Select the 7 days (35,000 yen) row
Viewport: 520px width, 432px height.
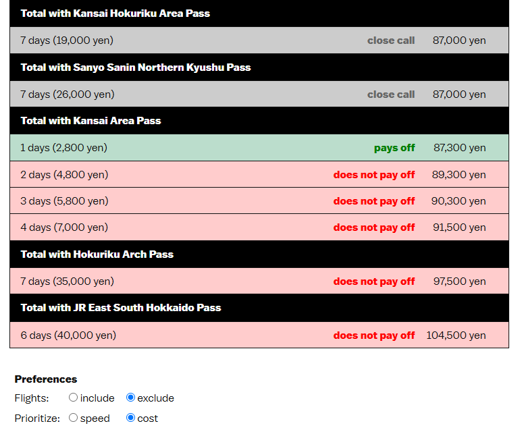click(259, 281)
